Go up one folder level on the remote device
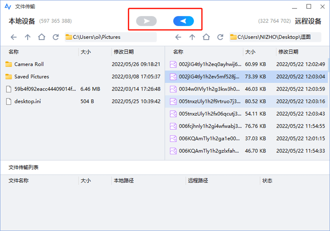The image size is (330, 231). point(192,37)
